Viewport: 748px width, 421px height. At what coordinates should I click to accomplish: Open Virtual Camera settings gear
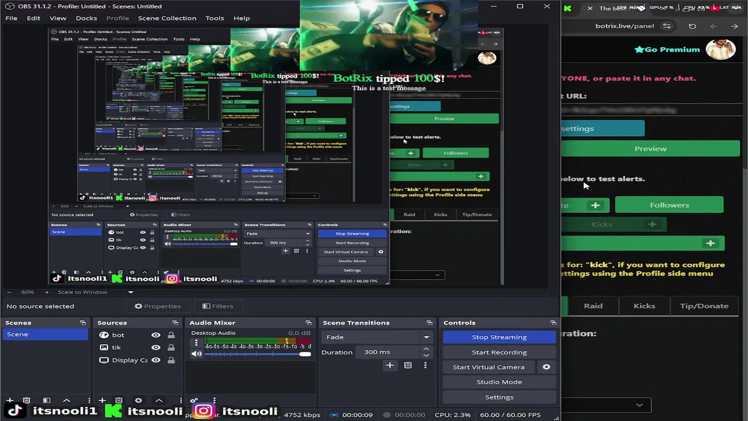[546, 367]
